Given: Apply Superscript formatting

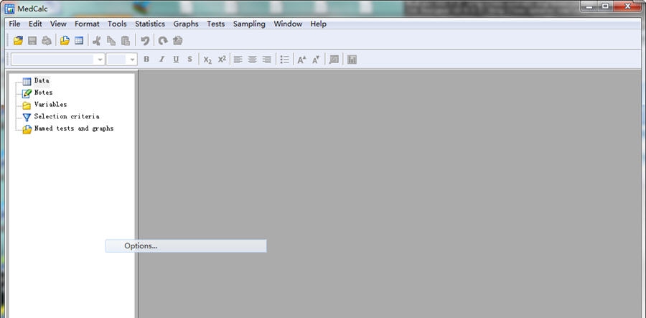Looking at the screenshot, I should (x=222, y=60).
